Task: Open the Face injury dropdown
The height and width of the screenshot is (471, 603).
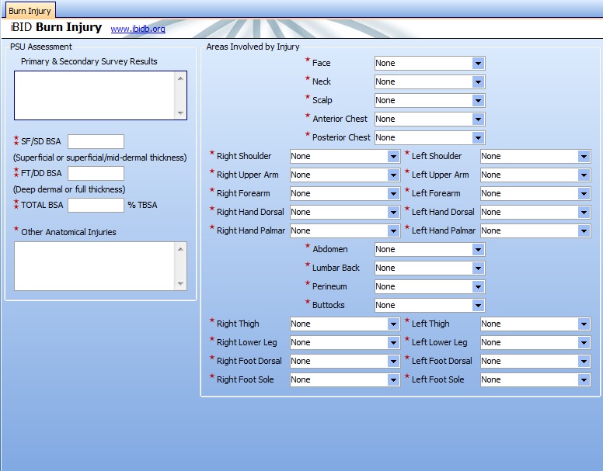Action: coord(478,63)
